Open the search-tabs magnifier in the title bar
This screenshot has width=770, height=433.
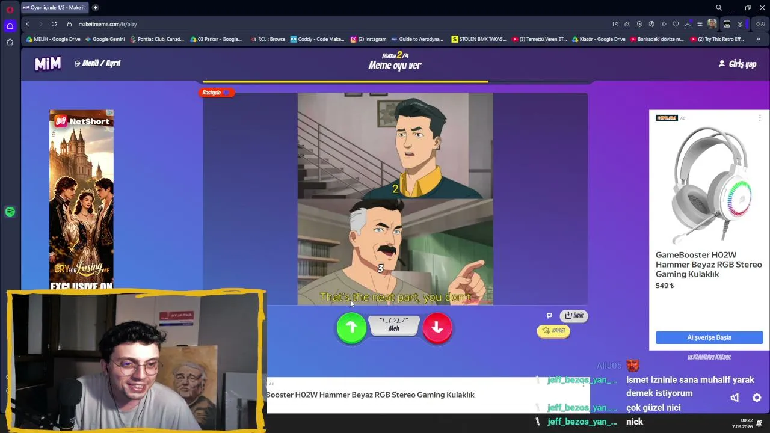tap(719, 8)
